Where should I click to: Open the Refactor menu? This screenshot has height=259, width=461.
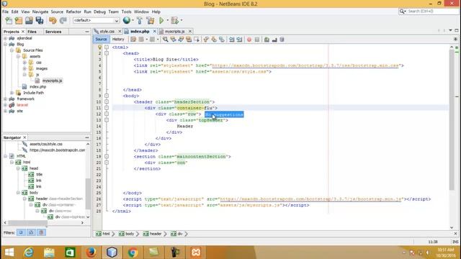73,12
